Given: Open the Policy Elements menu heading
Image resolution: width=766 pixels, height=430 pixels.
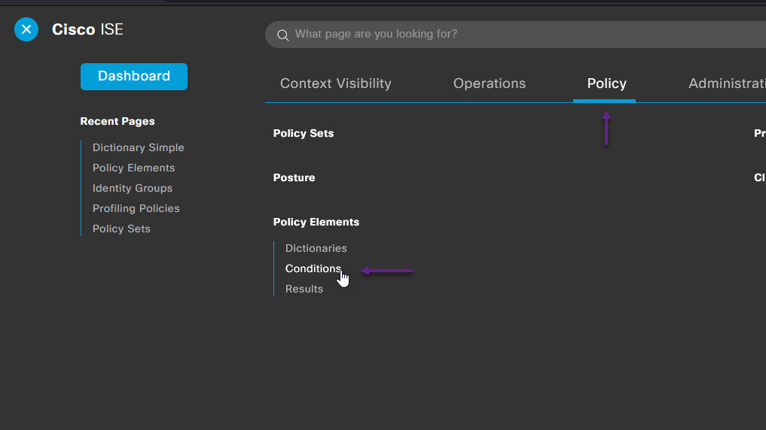Looking at the screenshot, I should tap(316, 222).
